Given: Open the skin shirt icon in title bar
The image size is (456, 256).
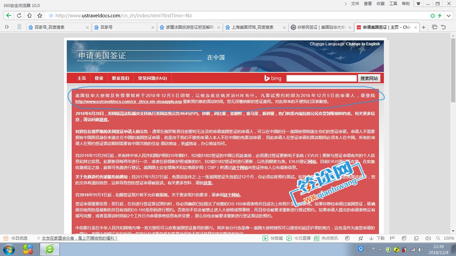Looking at the screenshot, I should [418, 4].
